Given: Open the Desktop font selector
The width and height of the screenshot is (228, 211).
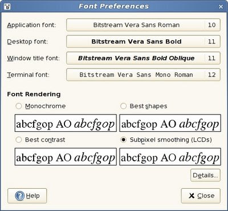Looking at the screenshot, I should point(143,42).
